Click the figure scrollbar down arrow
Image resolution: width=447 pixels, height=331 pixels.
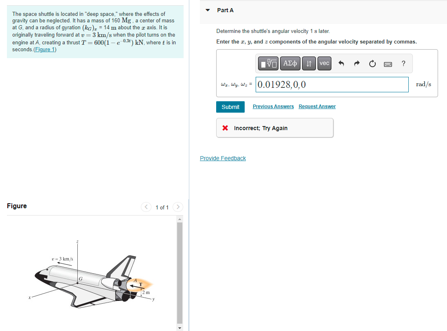pyautogui.click(x=180, y=327)
